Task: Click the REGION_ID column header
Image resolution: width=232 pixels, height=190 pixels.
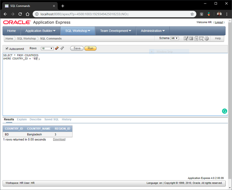Action: click(x=62, y=129)
